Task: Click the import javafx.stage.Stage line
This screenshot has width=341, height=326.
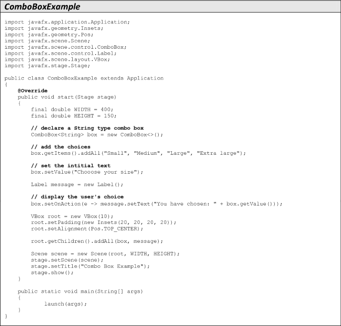Action: (x=47, y=66)
